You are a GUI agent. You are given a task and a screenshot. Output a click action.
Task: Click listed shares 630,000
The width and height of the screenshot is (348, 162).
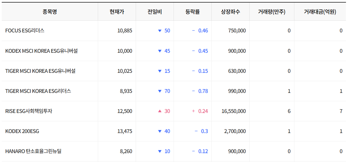(237, 71)
